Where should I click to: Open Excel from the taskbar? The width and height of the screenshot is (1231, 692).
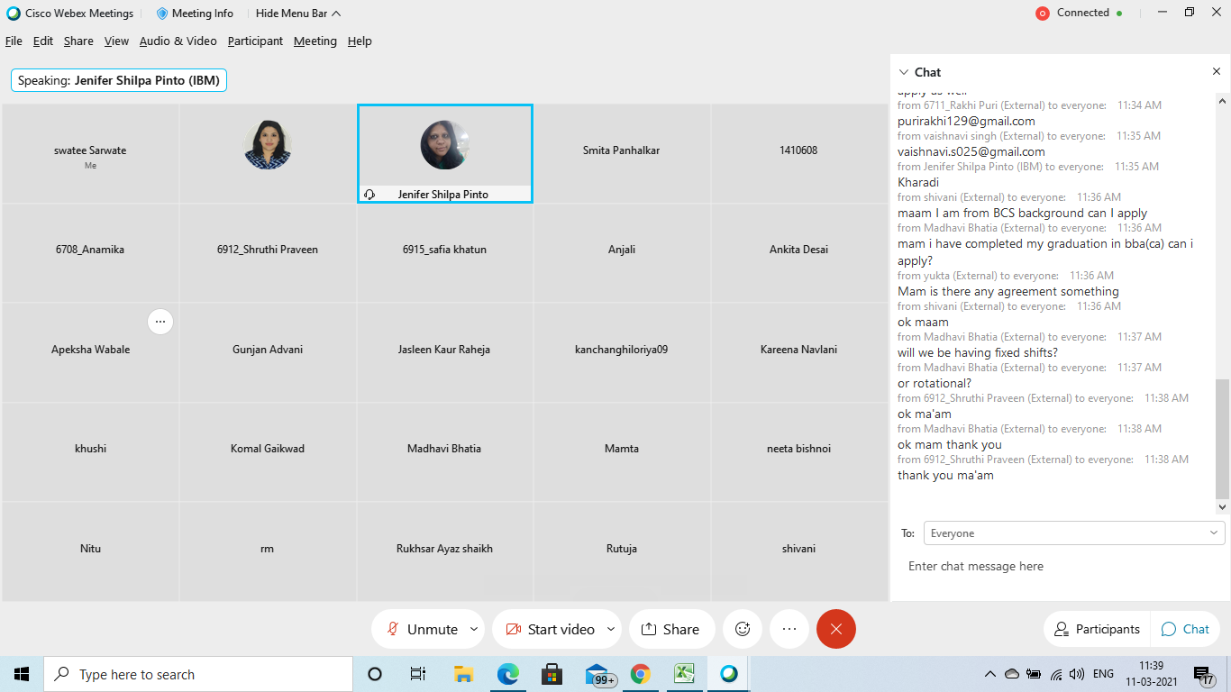(x=685, y=674)
